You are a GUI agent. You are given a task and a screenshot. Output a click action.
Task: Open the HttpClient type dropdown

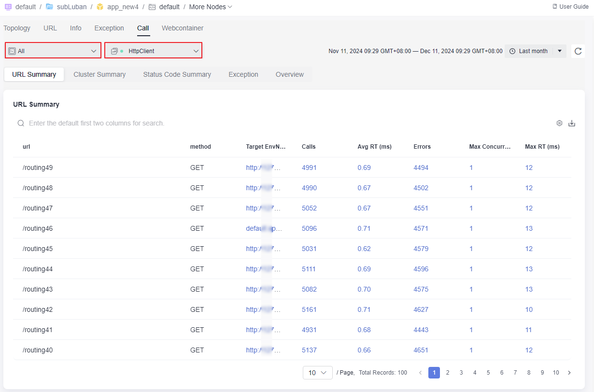(x=154, y=51)
